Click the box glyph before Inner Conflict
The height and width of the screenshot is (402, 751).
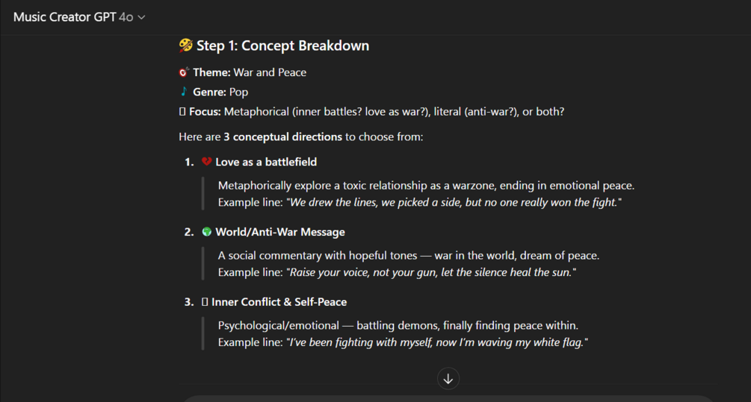[205, 302]
